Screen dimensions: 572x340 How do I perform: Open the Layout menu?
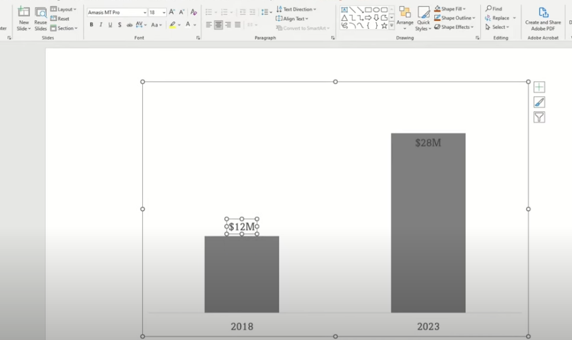pos(63,9)
